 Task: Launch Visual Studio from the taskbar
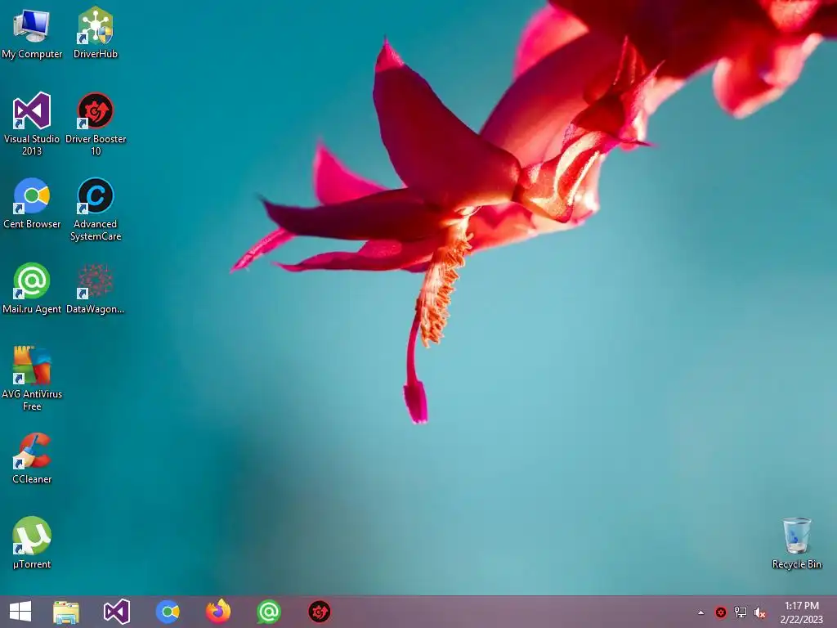(x=116, y=612)
